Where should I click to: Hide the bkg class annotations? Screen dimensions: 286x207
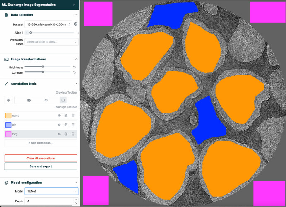coord(59,134)
